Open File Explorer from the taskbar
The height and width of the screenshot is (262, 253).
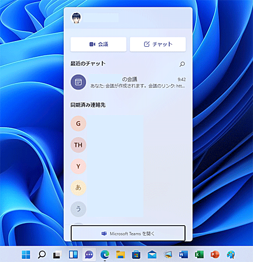(121, 255)
